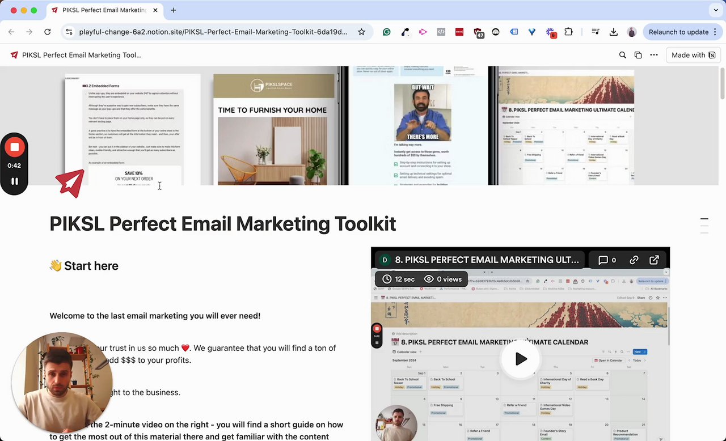Image resolution: width=726 pixels, height=441 pixels.
Task: Play the embedded calendar video
Action: pos(521,359)
